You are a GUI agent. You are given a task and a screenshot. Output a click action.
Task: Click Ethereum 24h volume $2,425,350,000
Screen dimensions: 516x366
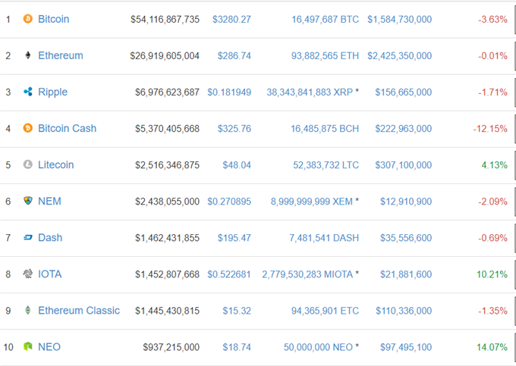coord(399,56)
